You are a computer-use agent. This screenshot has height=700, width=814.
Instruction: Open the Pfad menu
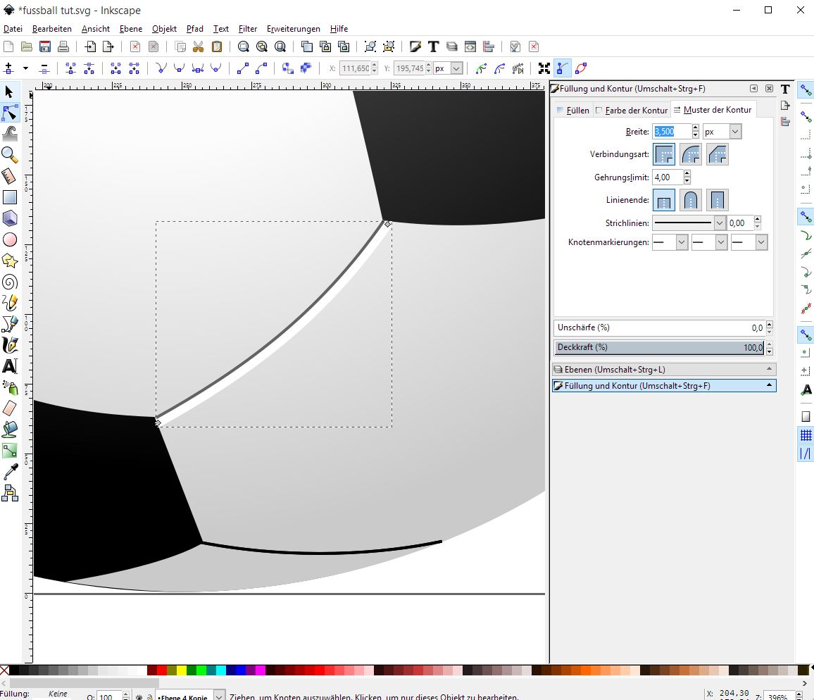[x=194, y=29]
